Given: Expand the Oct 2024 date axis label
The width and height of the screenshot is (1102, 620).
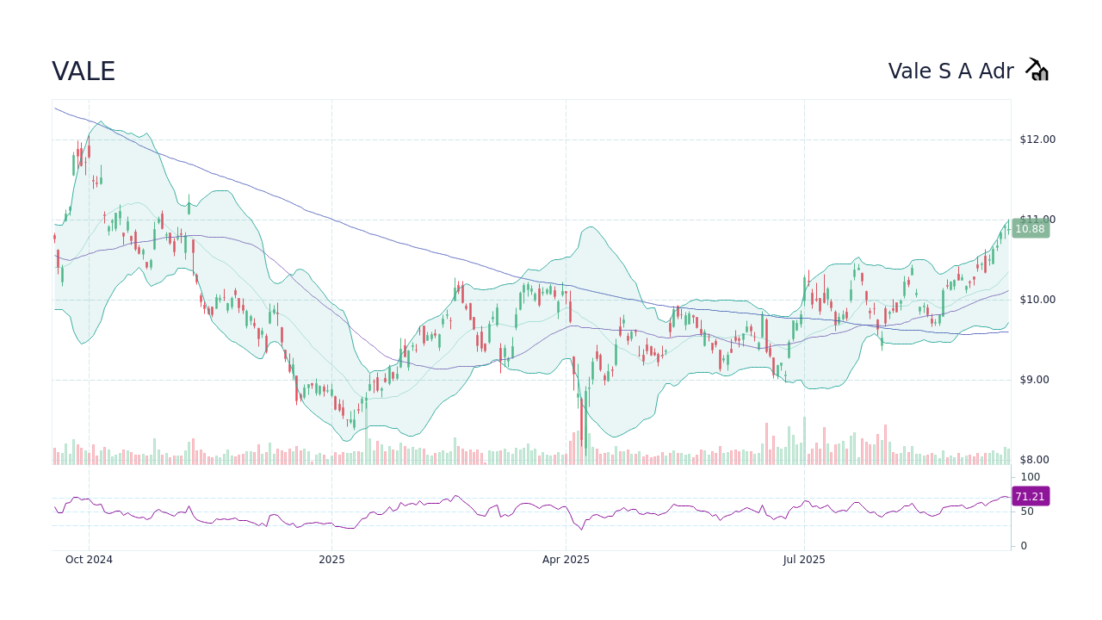Looking at the screenshot, I should click(x=89, y=559).
